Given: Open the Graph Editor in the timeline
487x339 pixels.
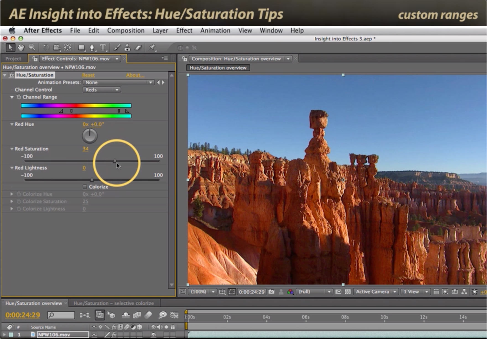Looking at the screenshot, I should pyautogui.click(x=174, y=315).
